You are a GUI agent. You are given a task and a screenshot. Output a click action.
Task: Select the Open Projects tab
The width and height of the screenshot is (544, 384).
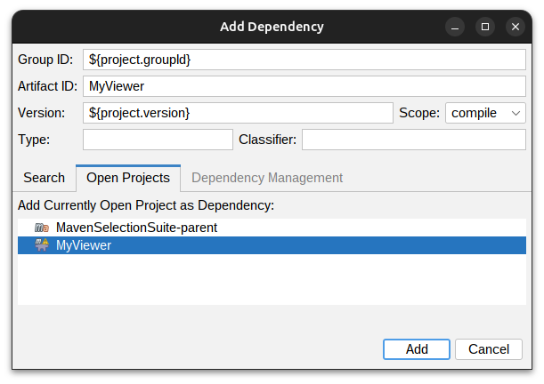tap(128, 178)
